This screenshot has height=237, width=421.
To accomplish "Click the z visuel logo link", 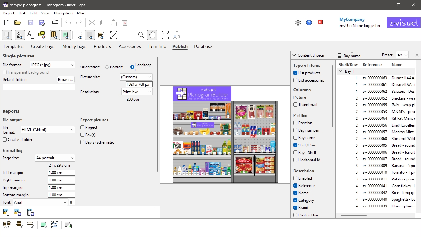I will [404, 22].
